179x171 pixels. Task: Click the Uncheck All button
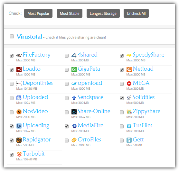tap(136, 13)
